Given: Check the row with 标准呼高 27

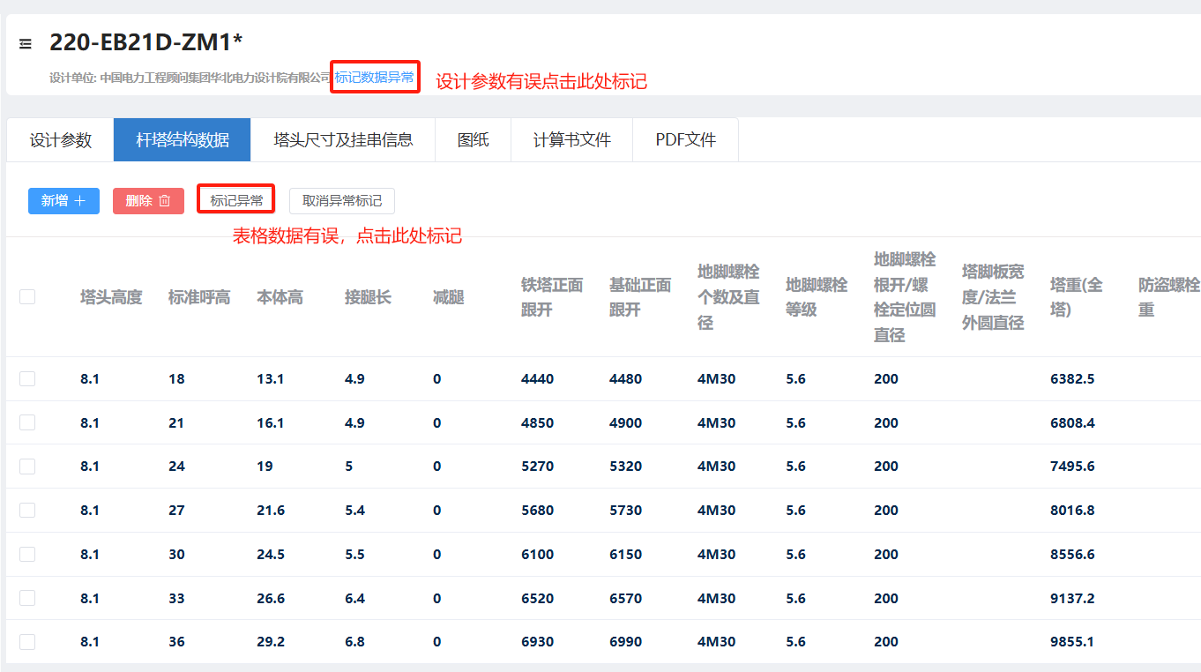Looking at the screenshot, I should (x=27, y=510).
